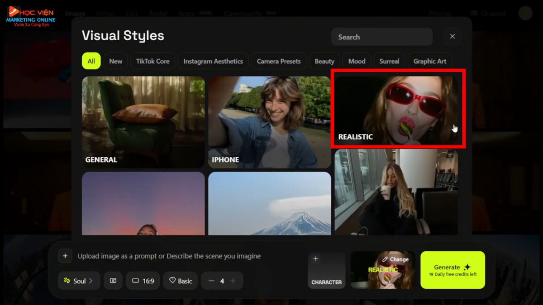The width and height of the screenshot is (543, 305).
Task: Click in the styles Search field
Action: click(x=381, y=37)
